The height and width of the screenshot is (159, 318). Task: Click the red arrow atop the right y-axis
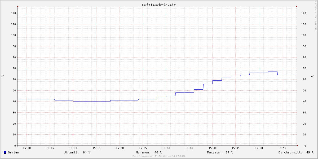coord(296,6)
